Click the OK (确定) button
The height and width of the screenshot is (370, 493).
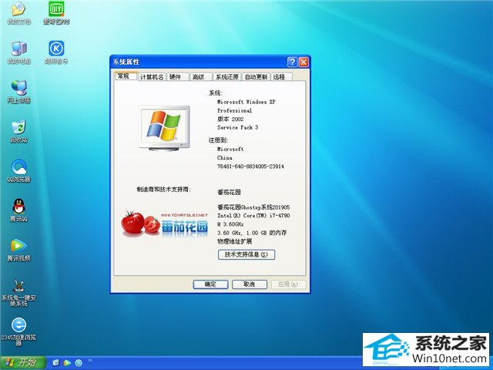pos(210,284)
